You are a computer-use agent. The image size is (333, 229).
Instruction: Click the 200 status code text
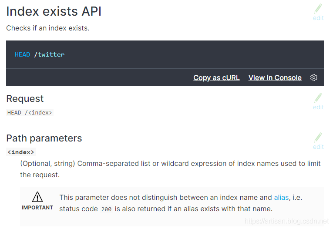coord(106,209)
